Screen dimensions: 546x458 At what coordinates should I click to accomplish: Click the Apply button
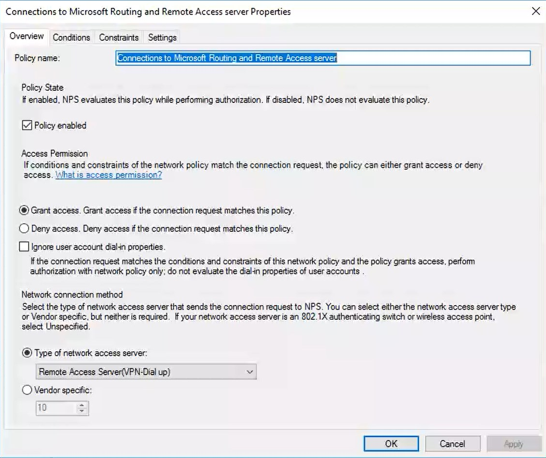513,444
